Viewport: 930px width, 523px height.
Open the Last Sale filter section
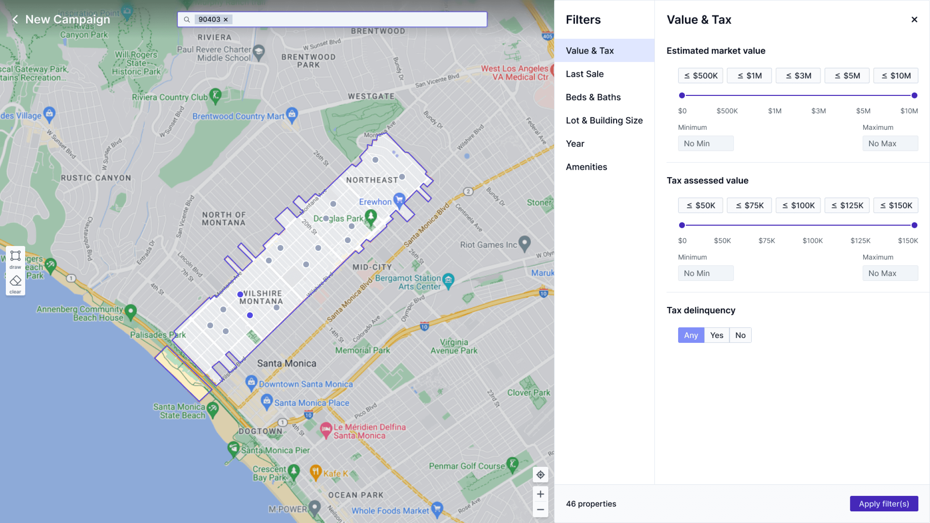(584, 74)
